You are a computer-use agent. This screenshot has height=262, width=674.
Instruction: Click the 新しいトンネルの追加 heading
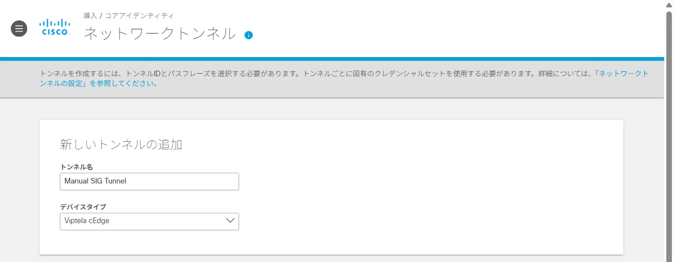121,145
